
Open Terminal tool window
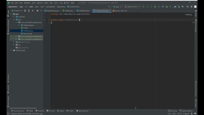(50, 111)
